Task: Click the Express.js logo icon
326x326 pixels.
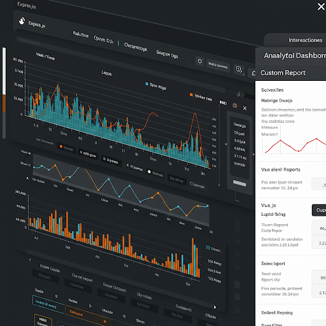Action: click(x=22, y=21)
